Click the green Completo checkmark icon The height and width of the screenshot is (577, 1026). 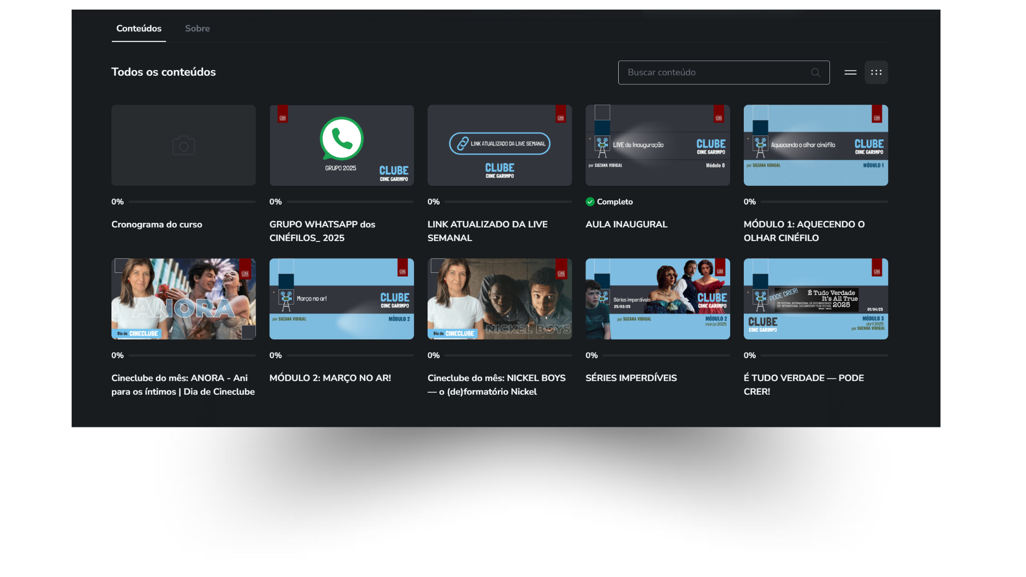coord(590,202)
